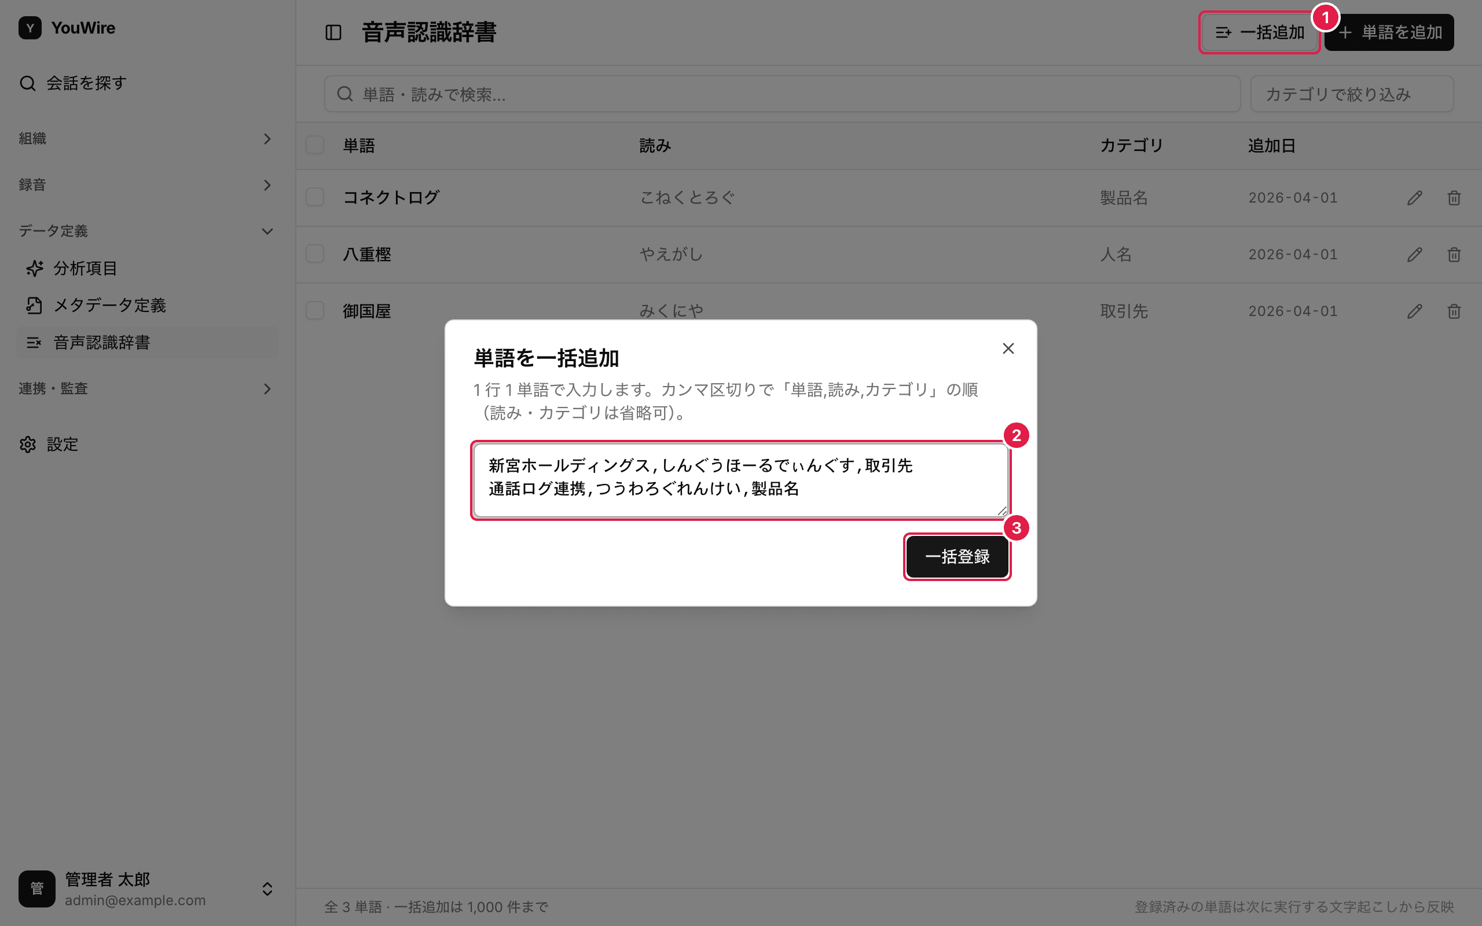Screen dimensions: 1482x926
Task: Open 設定 in the sidebar
Action: click(x=147, y=444)
